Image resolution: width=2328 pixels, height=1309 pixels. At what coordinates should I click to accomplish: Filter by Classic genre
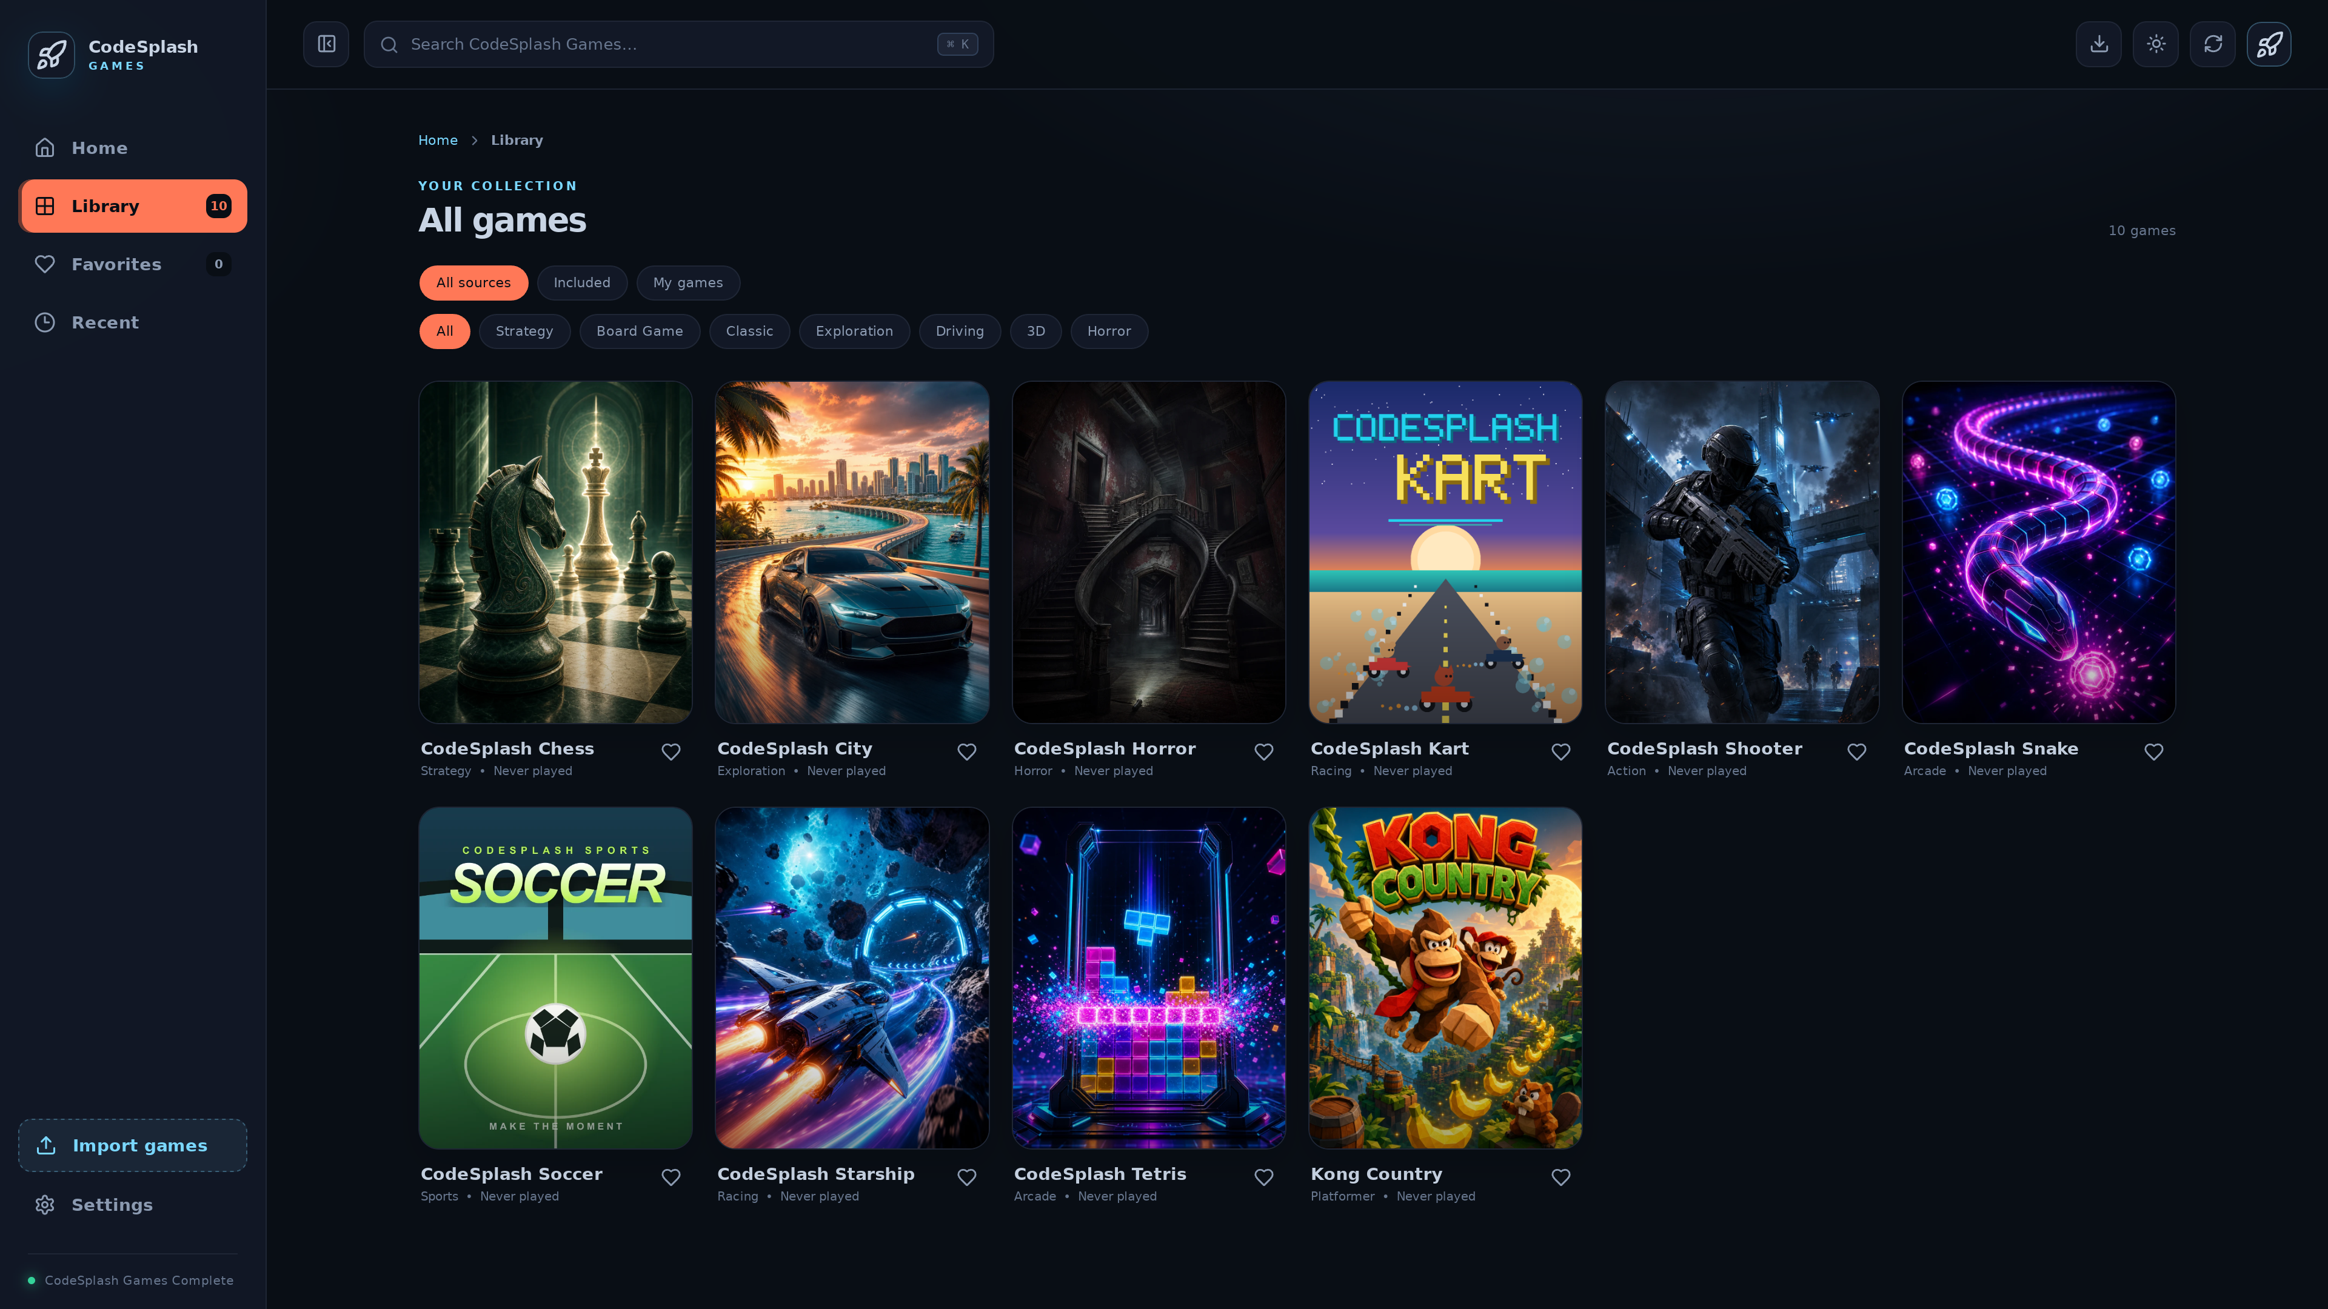[x=749, y=331]
